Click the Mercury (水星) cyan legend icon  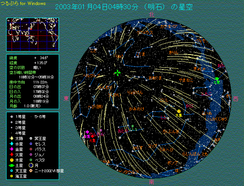[x=12, y=143]
